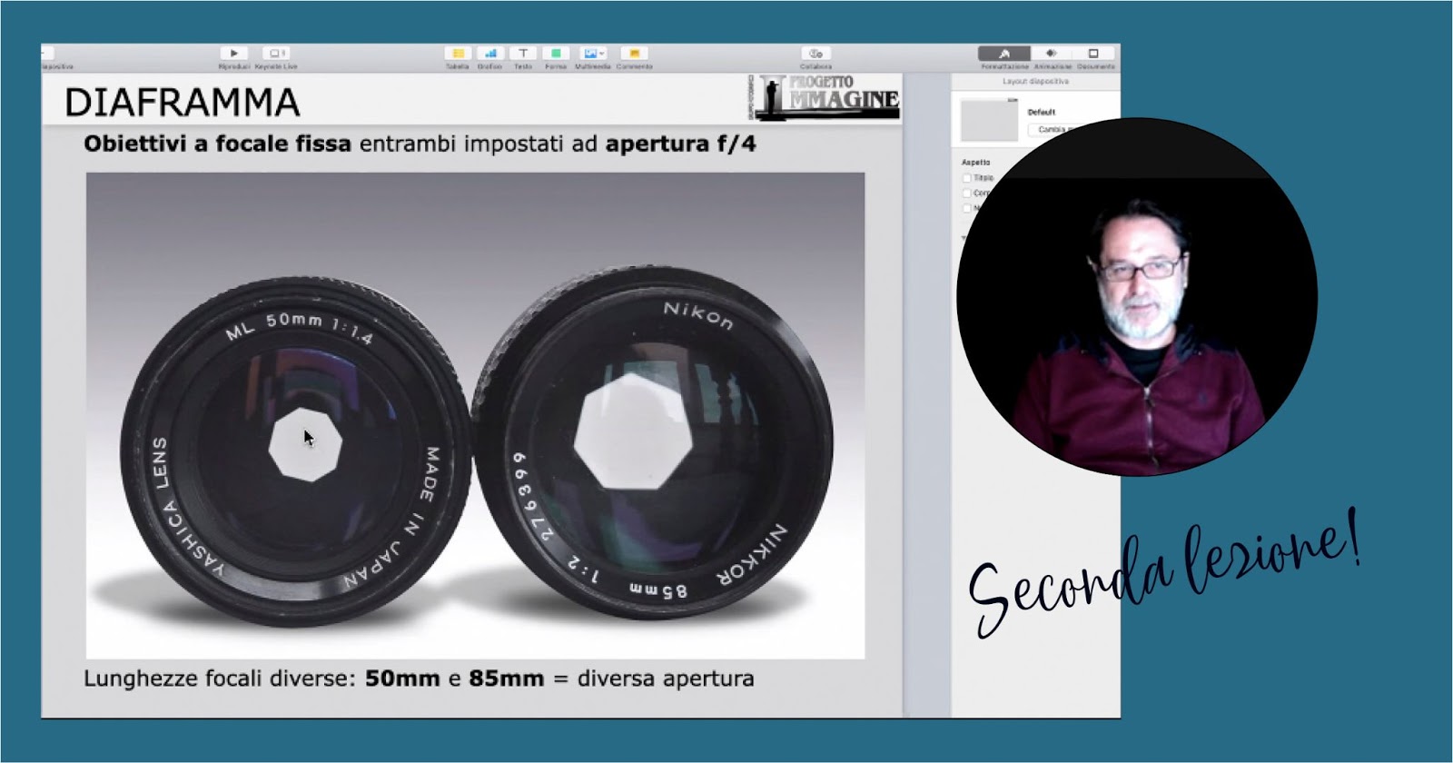The width and height of the screenshot is (1453, 763).
Task: Toggle the Corpo checkbox under Aspetto
Action: pyautogui.click(x=967, y=193)
